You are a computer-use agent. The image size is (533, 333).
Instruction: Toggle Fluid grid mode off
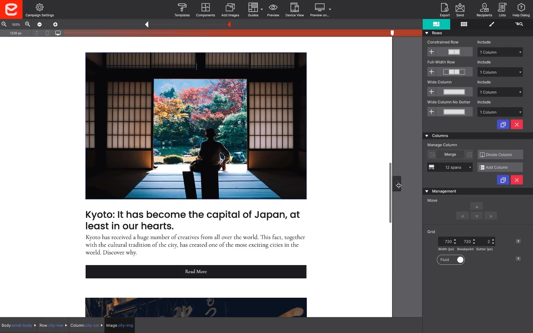[460, 260]
